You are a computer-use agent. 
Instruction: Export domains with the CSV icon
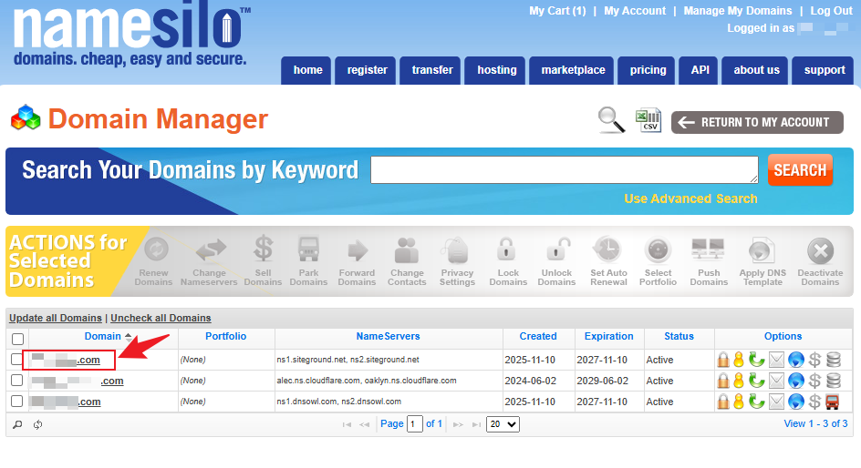tap(648, 119)
